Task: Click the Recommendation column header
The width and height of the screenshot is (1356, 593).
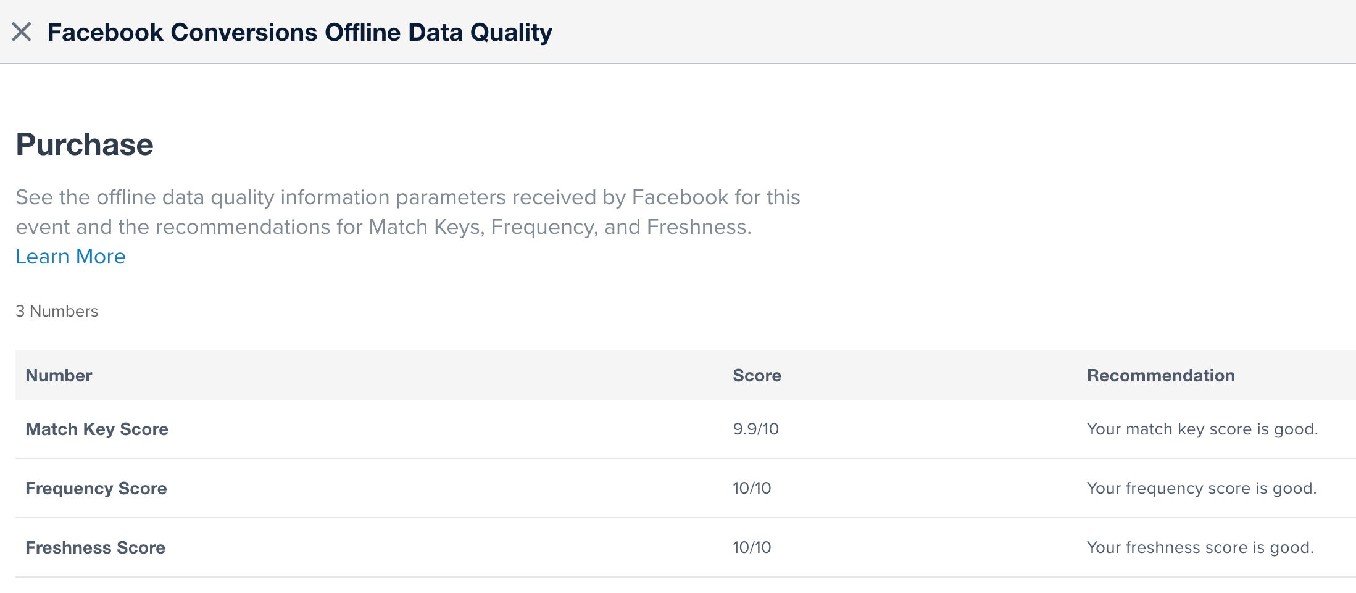Action: click(1160, 375)
